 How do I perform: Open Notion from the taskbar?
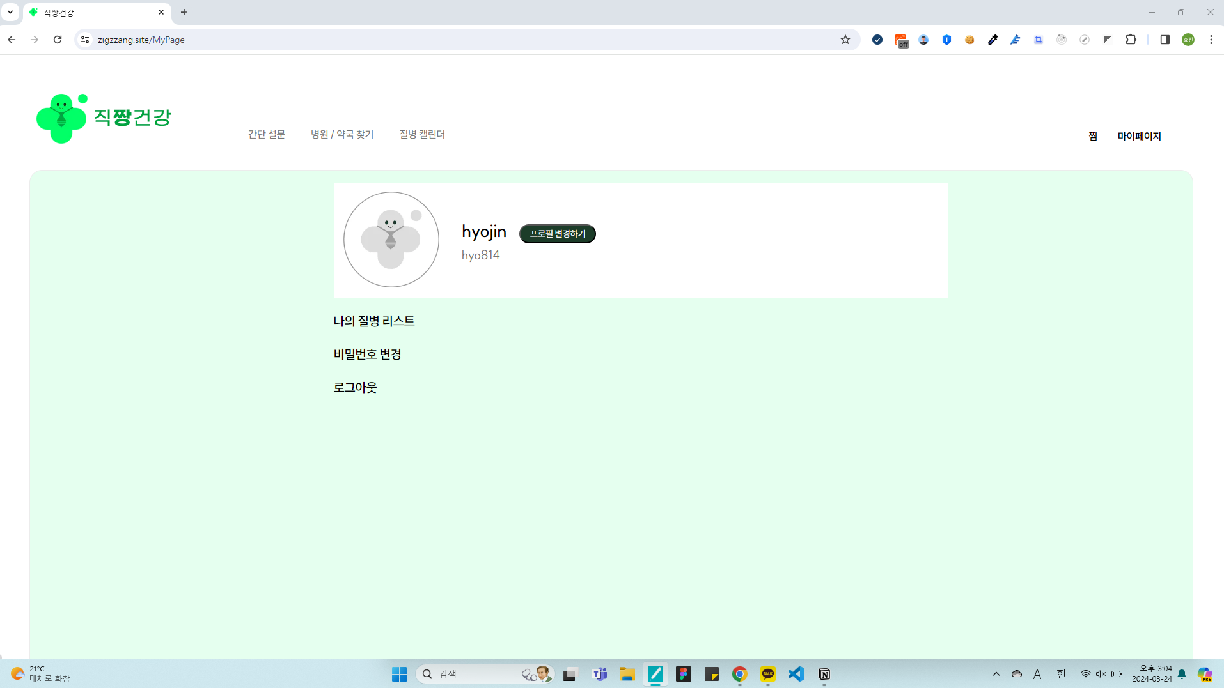click(824, 674)
